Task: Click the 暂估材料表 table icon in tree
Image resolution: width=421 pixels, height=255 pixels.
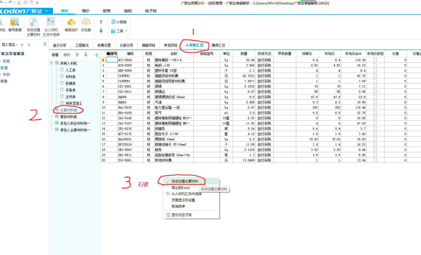Action: click(x=57, y=116)
